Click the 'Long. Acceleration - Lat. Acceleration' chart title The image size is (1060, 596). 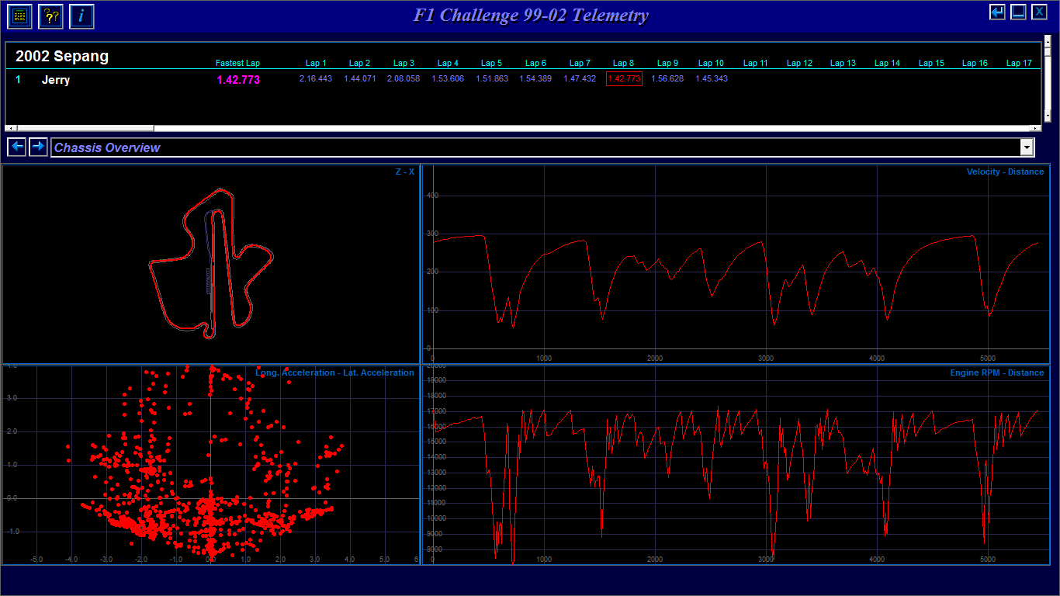(x=334, y=373)
